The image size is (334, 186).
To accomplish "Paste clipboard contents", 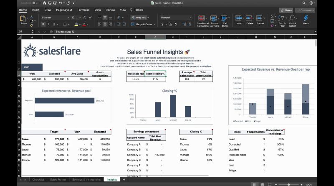I will click(23, 20).
